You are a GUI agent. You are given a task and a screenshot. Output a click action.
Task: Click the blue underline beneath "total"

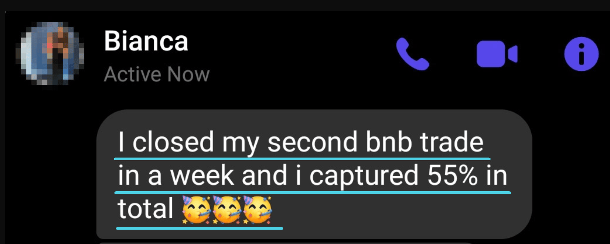click(x=199, y=228)
